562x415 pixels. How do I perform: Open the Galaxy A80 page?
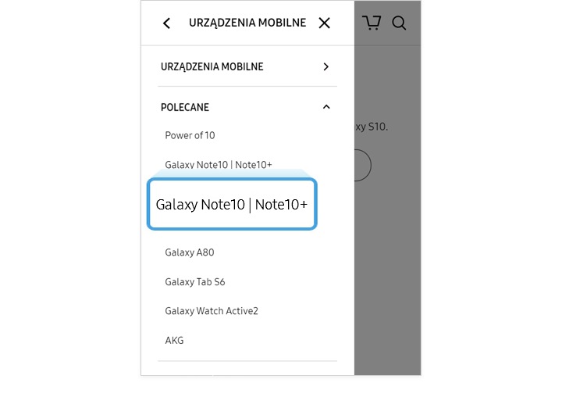190,252
